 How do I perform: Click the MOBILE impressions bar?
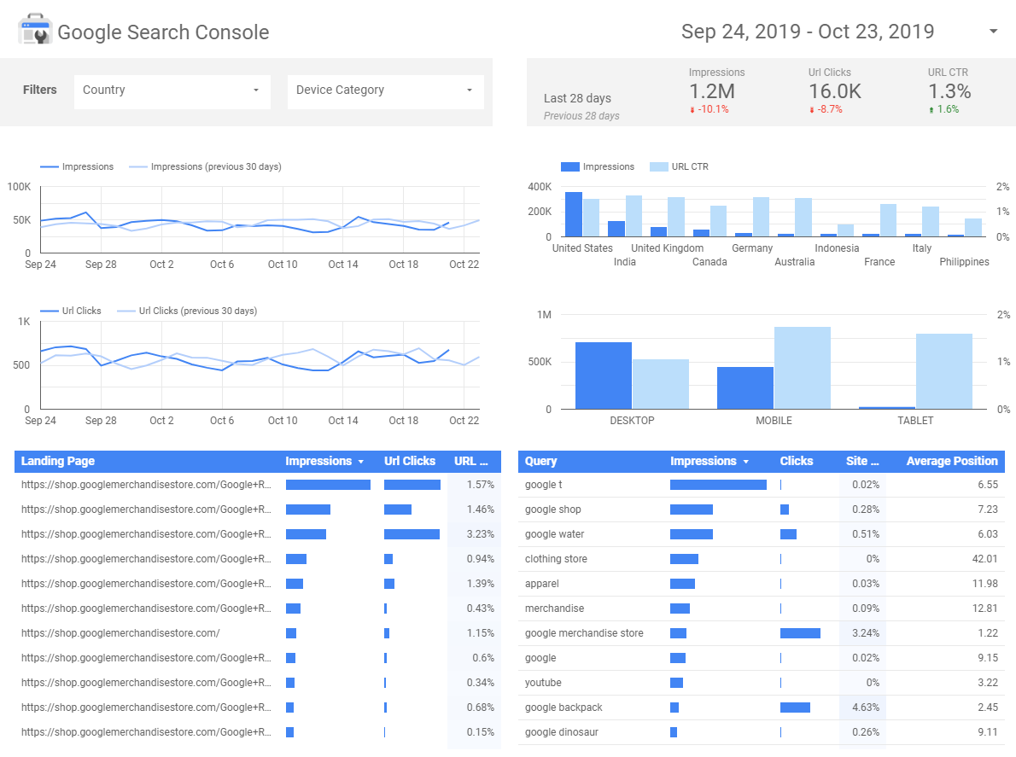click(745, 388)
